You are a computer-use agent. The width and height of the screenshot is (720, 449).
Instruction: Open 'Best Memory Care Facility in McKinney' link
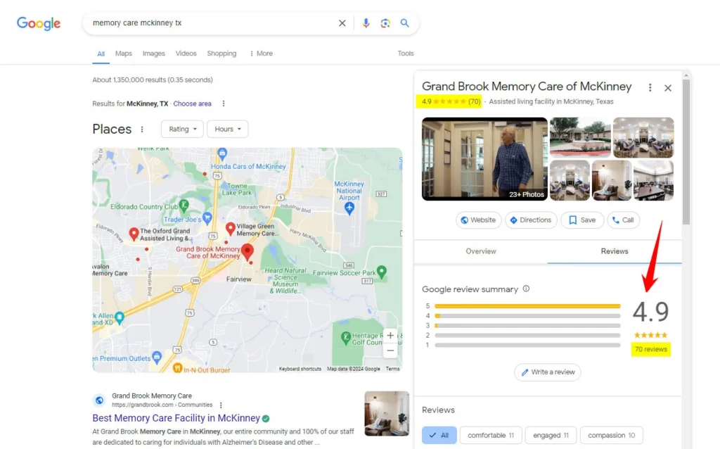pyautogui.click(x=176, y=418)
